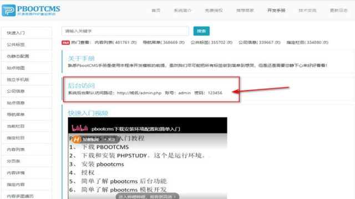
Task: Select 独立手机版 in left sidebar
Action: tap(27, 80)
